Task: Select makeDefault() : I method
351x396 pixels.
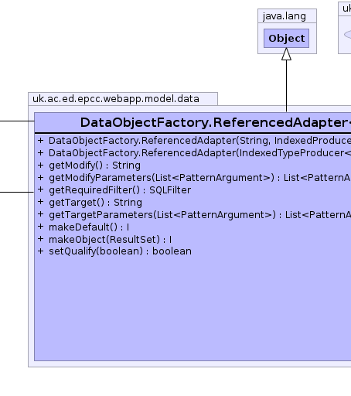Action: point(89,227)
